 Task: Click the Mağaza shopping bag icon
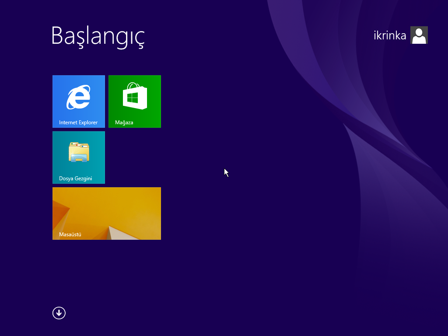(135, 96)
